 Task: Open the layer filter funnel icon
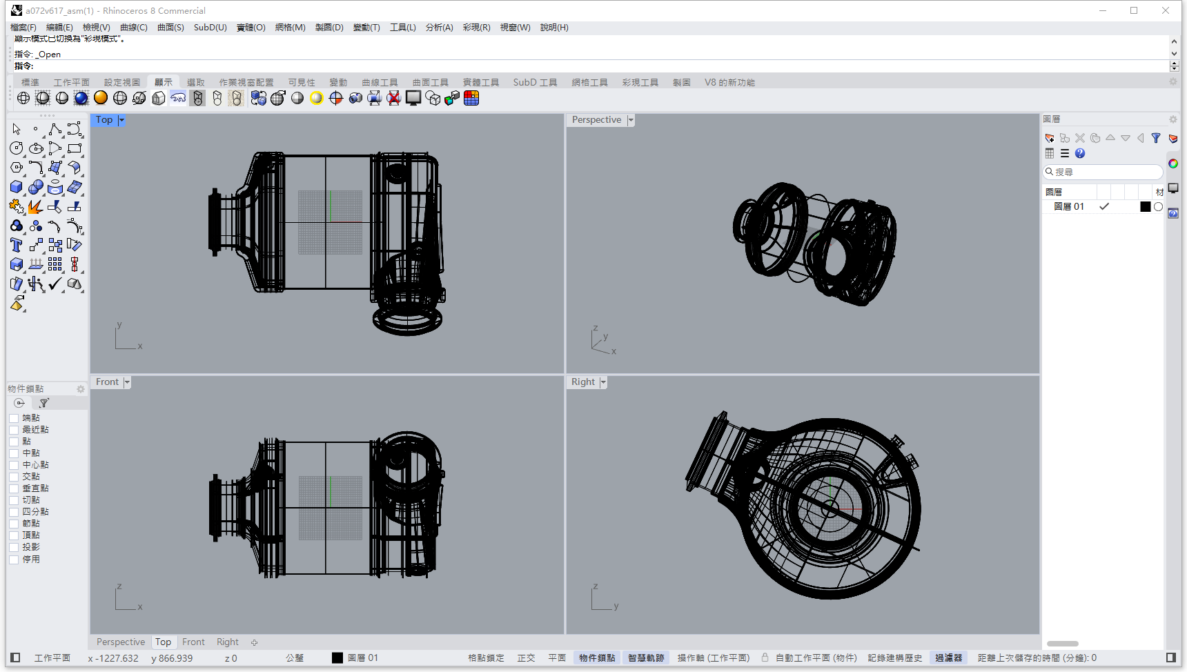click(1156, 138)
